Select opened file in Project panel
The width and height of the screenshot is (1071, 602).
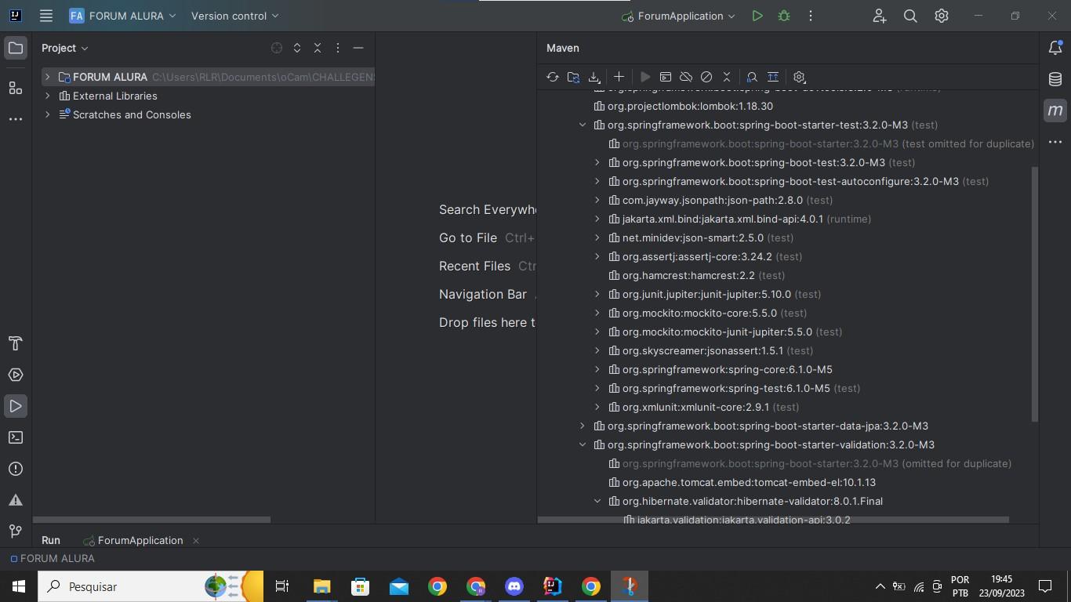[277, 48]
